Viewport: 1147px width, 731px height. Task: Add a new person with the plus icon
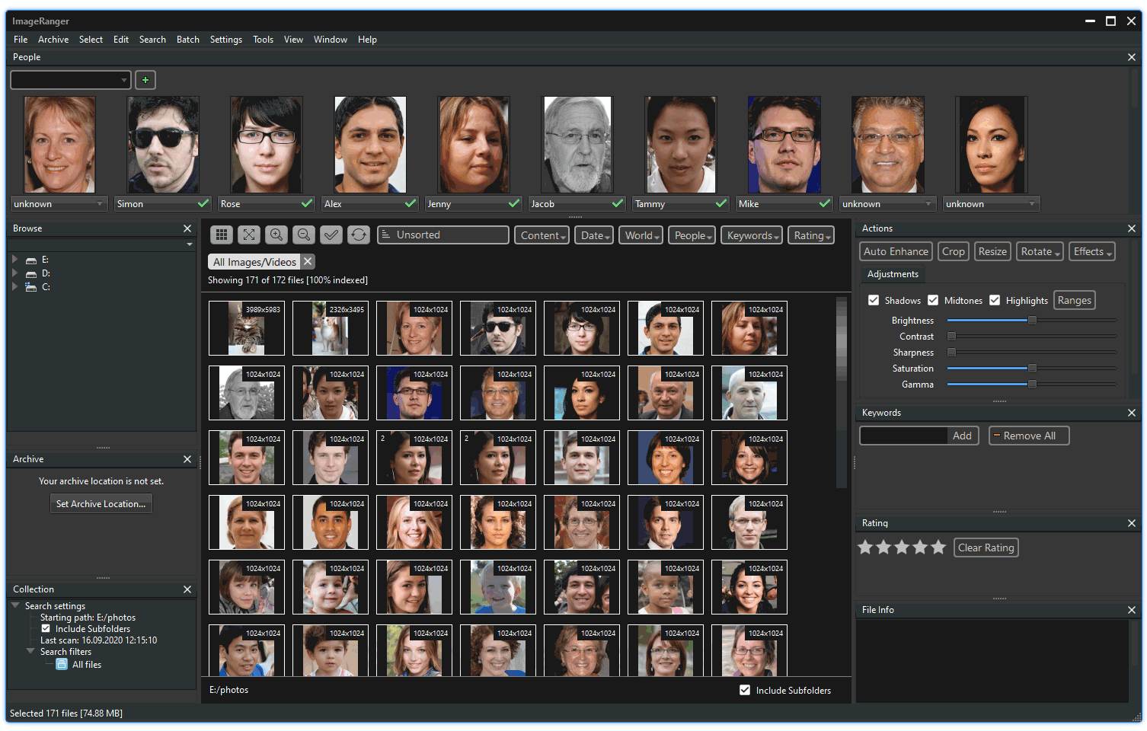(145, 79)
